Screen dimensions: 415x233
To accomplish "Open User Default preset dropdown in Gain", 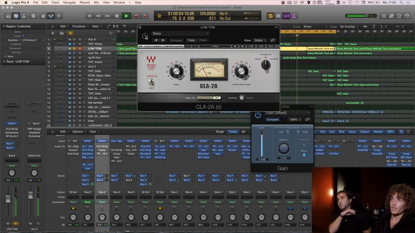I will point(287,113).
